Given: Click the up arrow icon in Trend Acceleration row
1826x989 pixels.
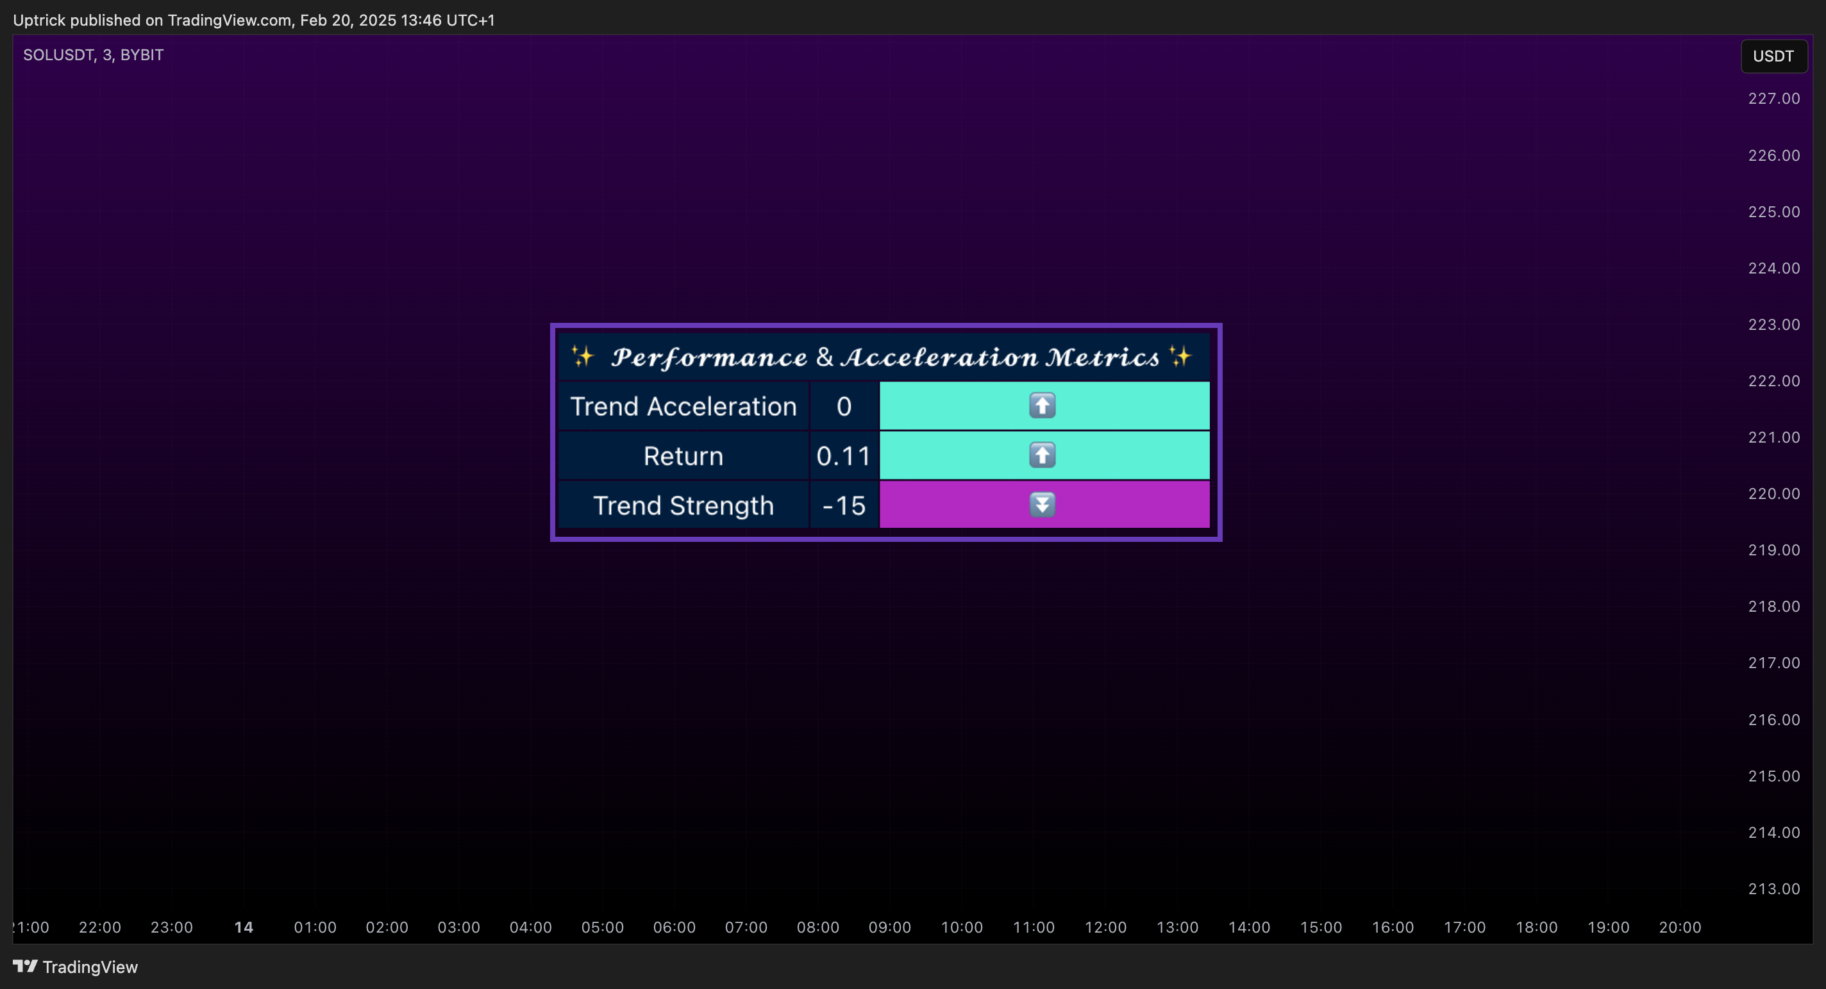Looking at the screenshot, I should click(1042, 405).
